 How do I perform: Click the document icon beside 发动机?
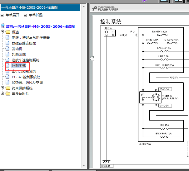(8, 49)
